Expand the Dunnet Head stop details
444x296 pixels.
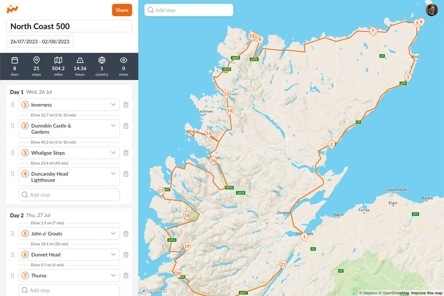(x=113, y=255)
